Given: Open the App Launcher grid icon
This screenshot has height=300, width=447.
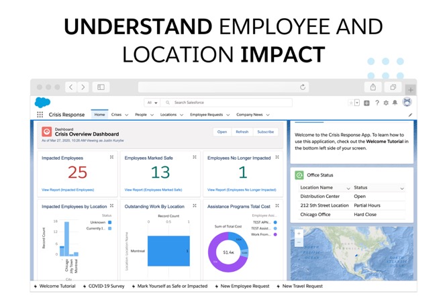Looking at the screenshot, I should 40,115.
